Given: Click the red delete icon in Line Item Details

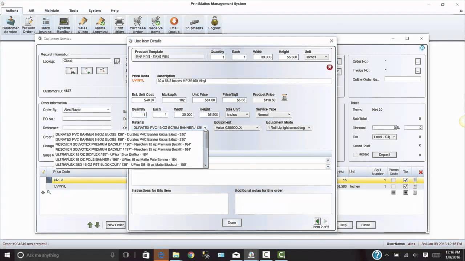Looking at the screenshot, I should (x=329, y=67).
